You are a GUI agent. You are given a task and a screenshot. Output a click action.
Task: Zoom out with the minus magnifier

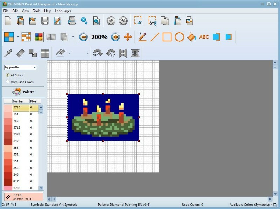pyautogui.click(x=83, y=37)
